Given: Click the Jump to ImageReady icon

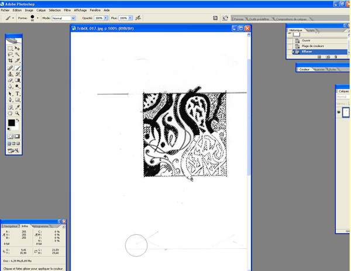Looking at the screenshot, I should [x=13, y=150].
